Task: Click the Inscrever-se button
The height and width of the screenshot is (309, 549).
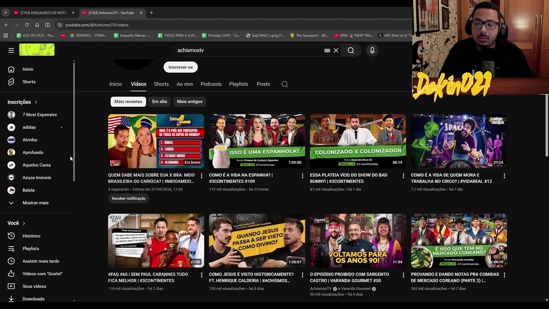Action: coord(181,67)
